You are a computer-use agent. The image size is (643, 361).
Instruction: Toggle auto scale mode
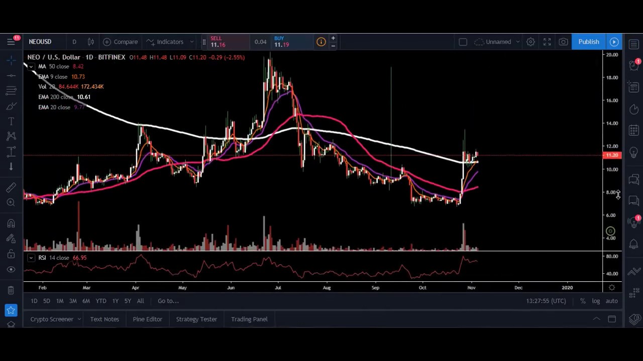pos(611,301)
